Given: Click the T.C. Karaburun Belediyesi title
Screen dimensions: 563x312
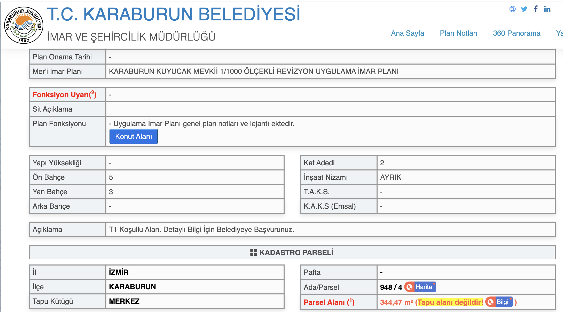Looking at the screenshot, I should click(x=174, y=14).
